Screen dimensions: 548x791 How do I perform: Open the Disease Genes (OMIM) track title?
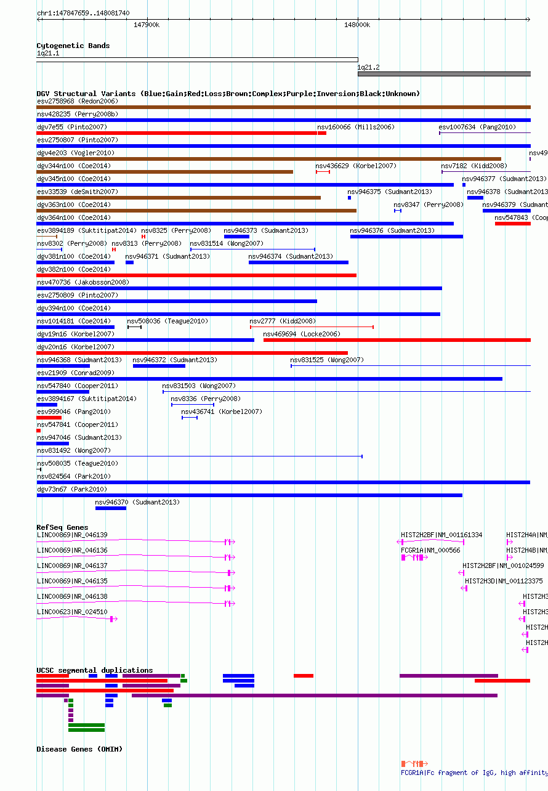79,749
